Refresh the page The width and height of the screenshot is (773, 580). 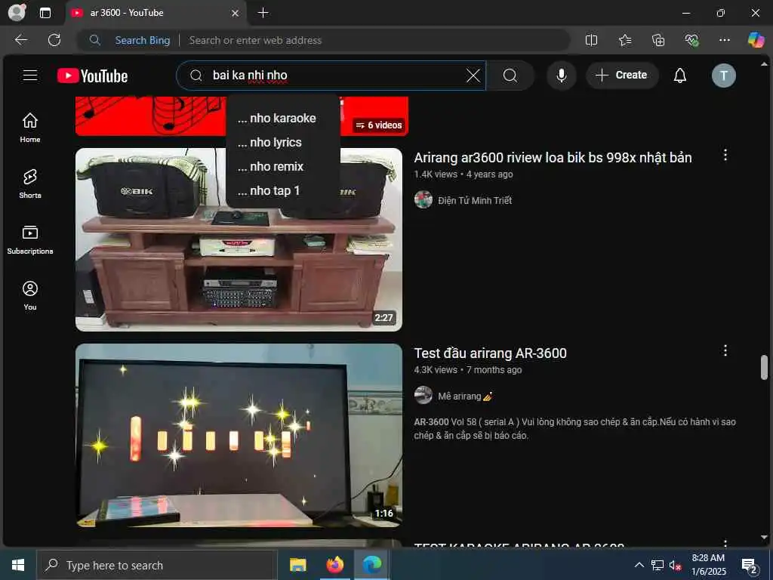[54, 40]
